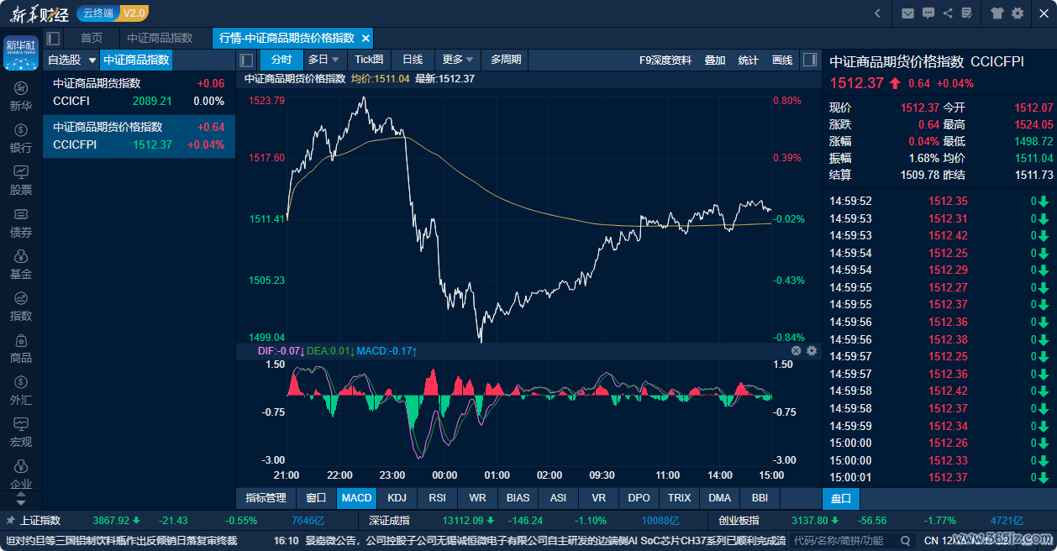This screenshot has width=1057, height=551.
Task: Open 基金 section in left sidebar
Action: [x=21, y=264]
